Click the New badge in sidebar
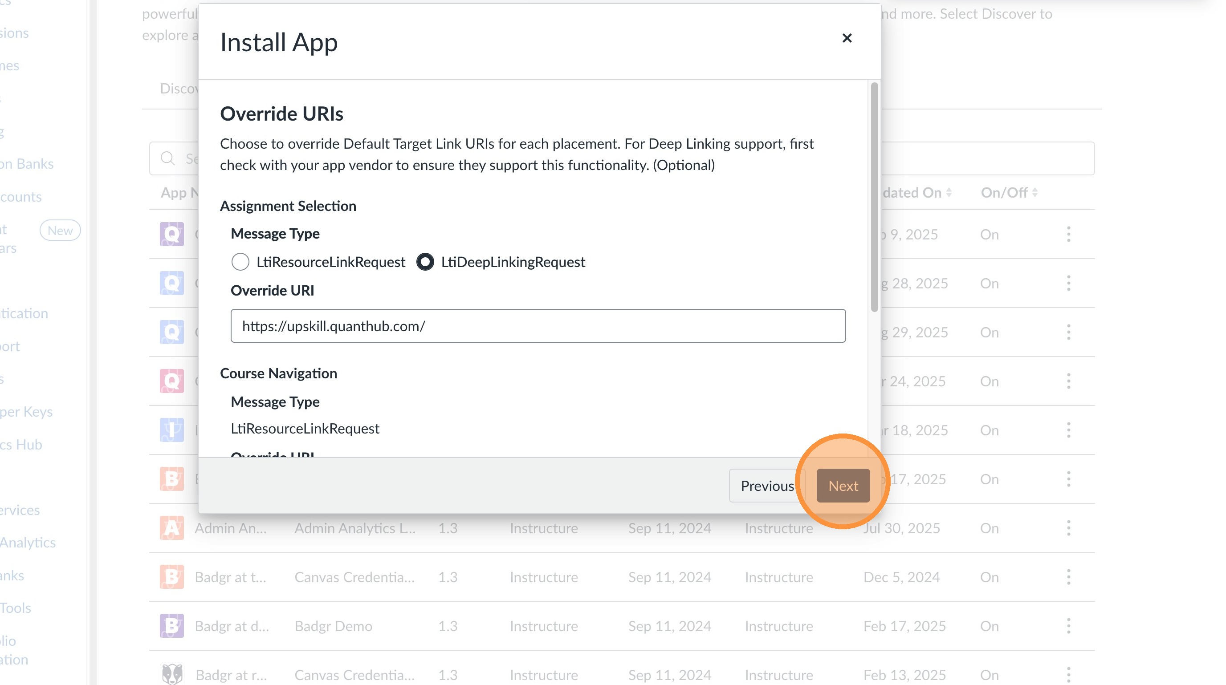1226x685 pixels. coord(60,231)
